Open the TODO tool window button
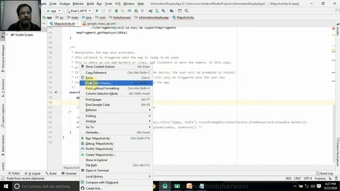 pos(14,173)
